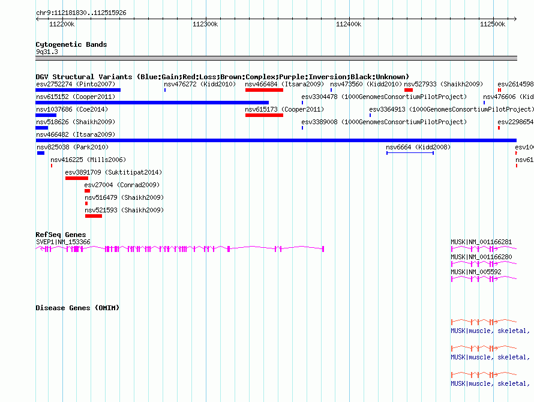The height and width of the screenshot is (402, 534).
Task: Select the nsv6664 (Kidd2008) variant label
Action: click(418, 147)
